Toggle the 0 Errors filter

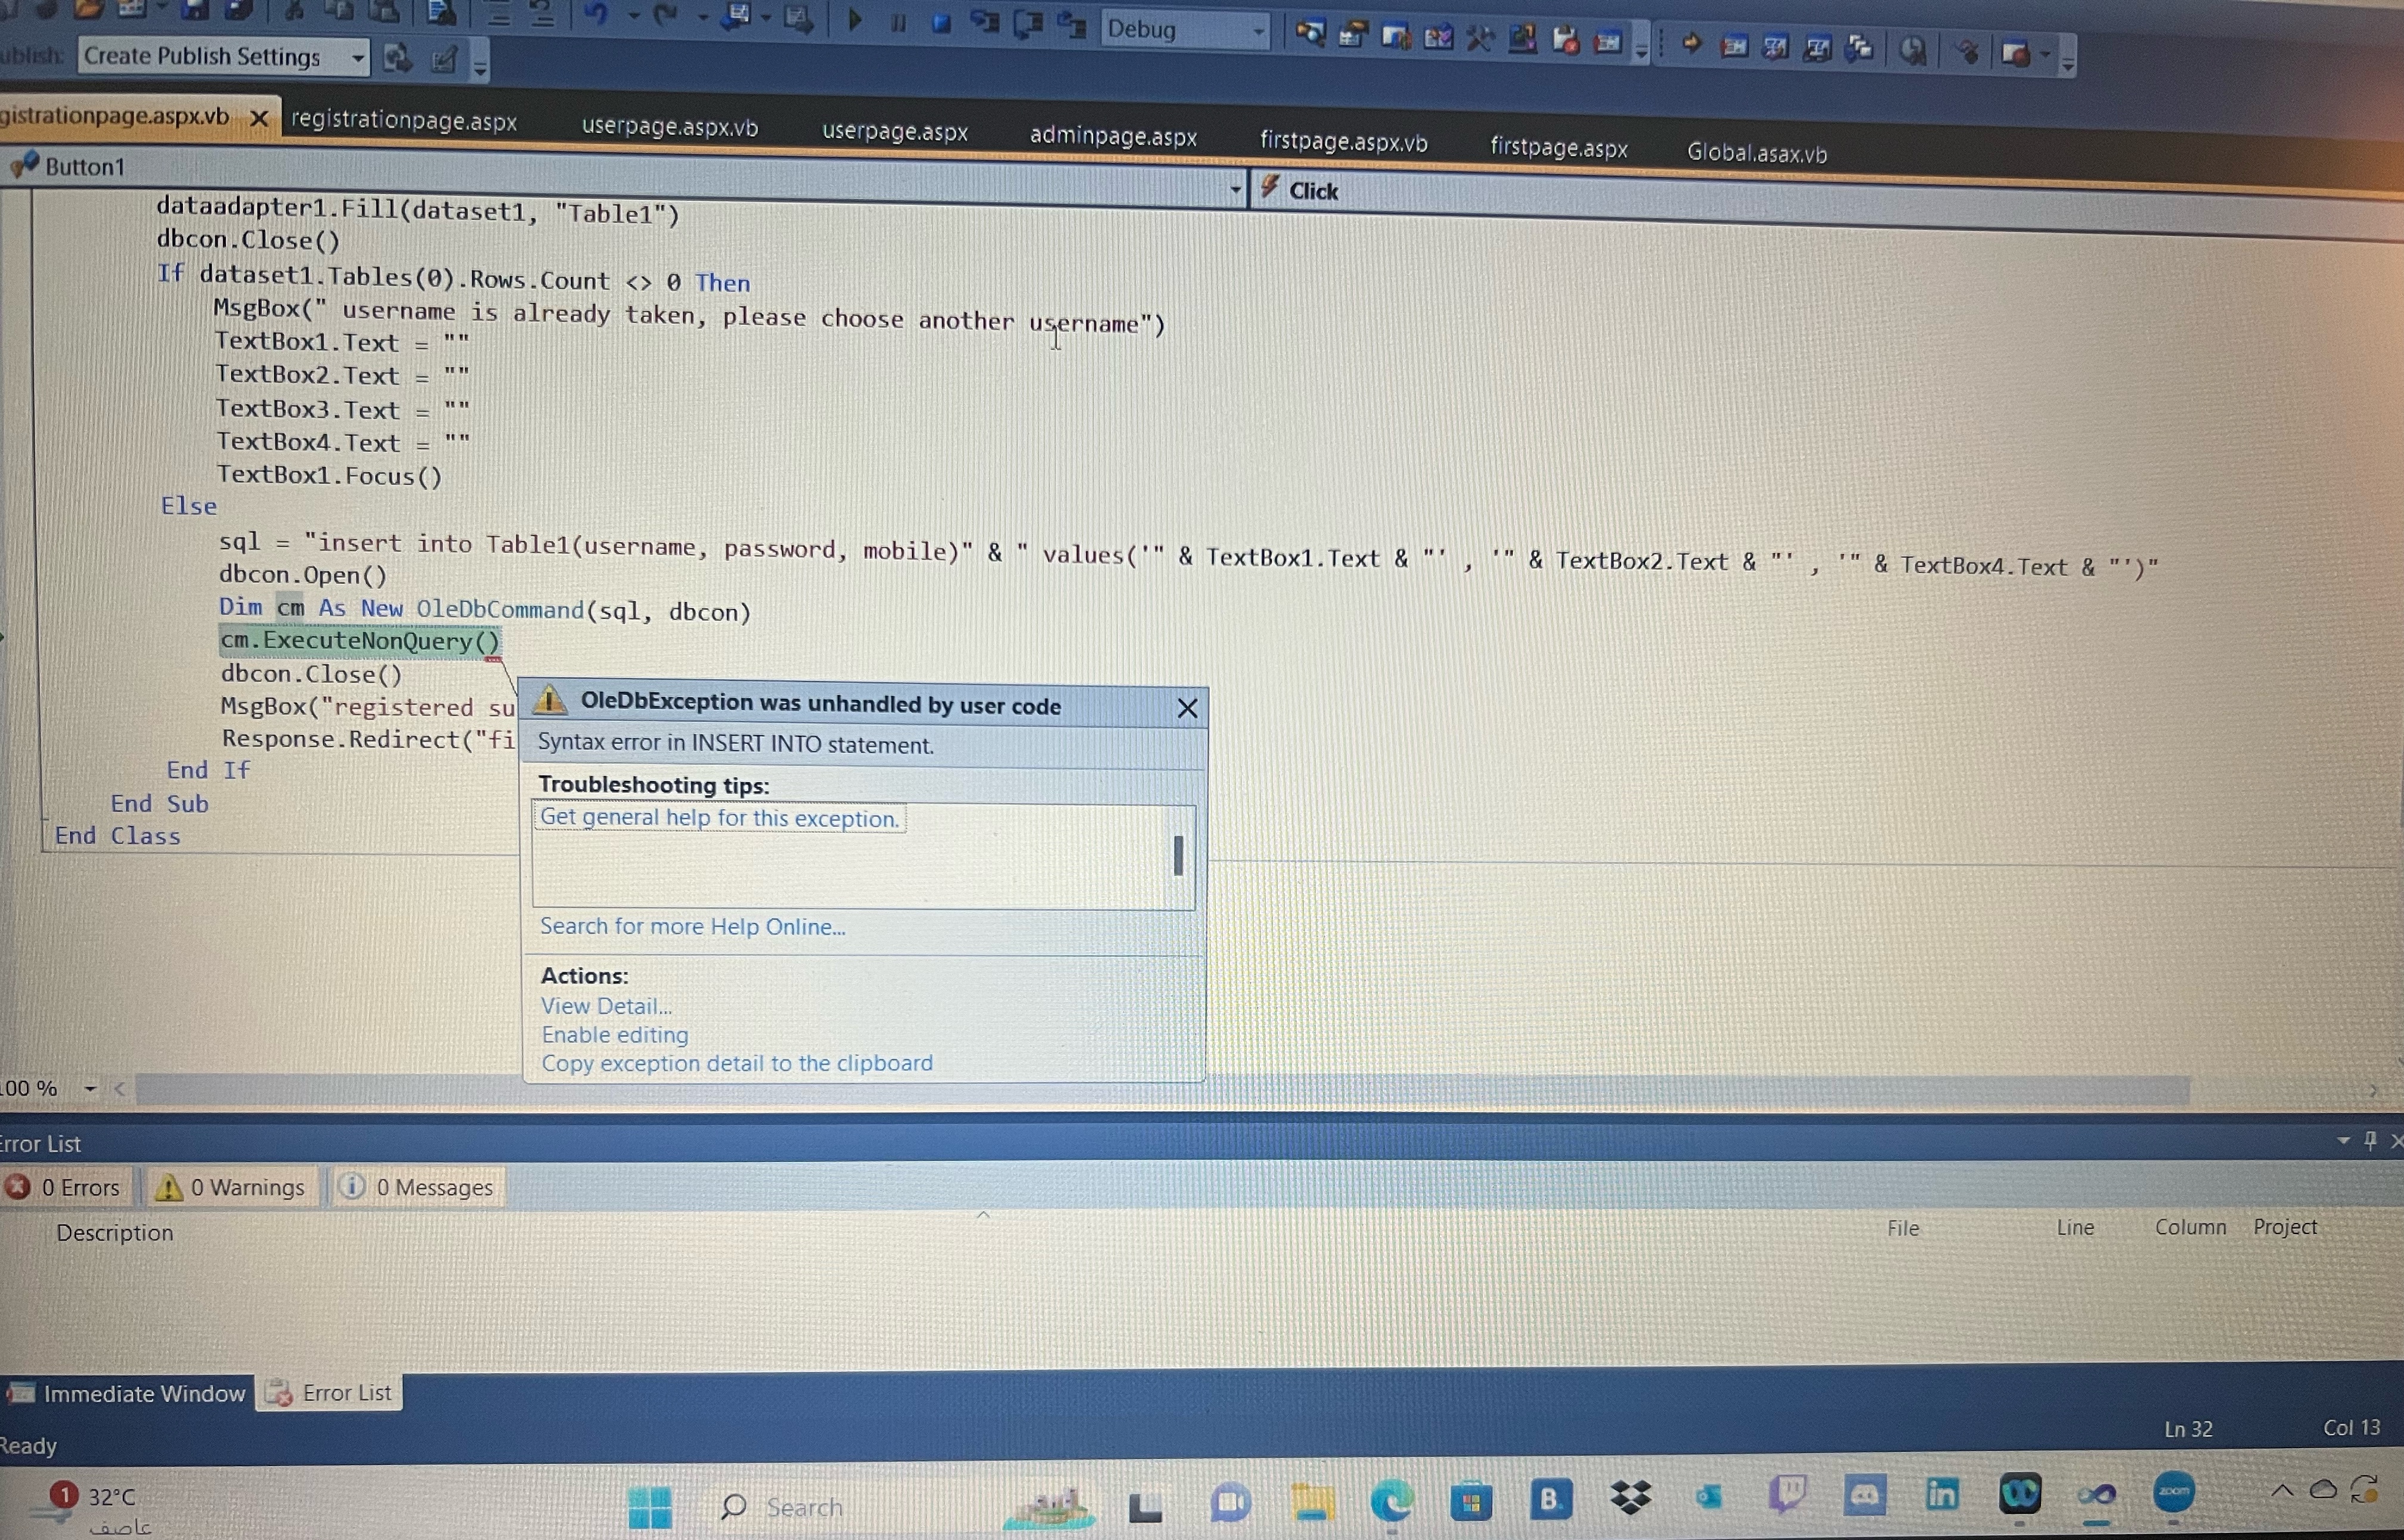click(x=67, y=1187)
